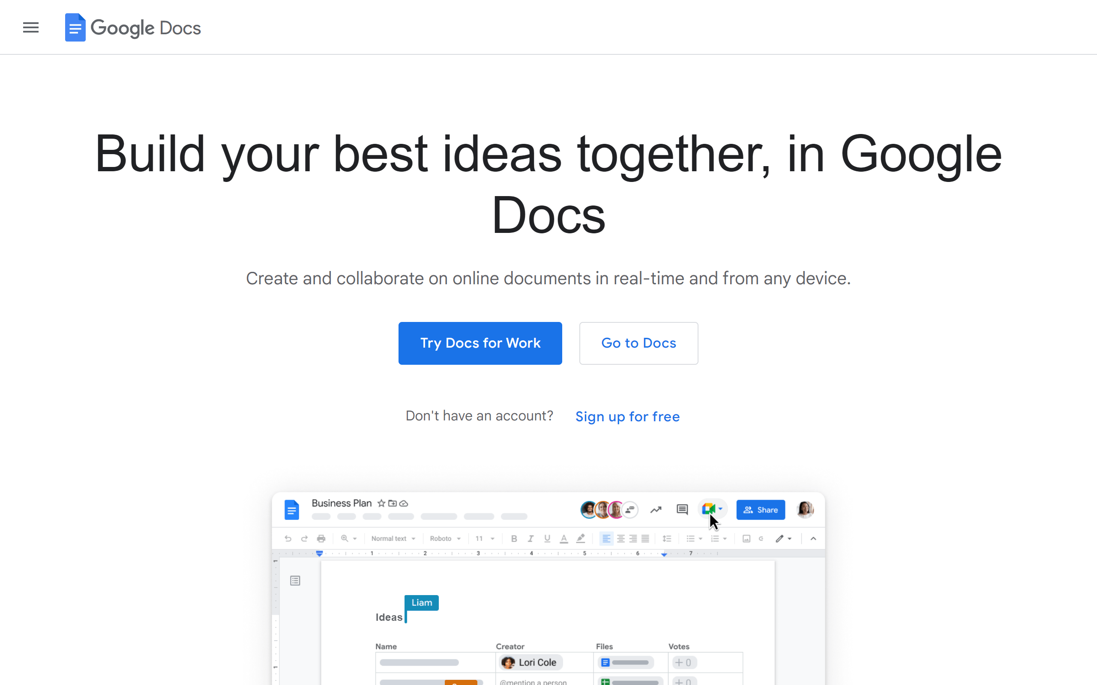Click Go to Docs button
The image size is (1097, 685).
(639, 343)
